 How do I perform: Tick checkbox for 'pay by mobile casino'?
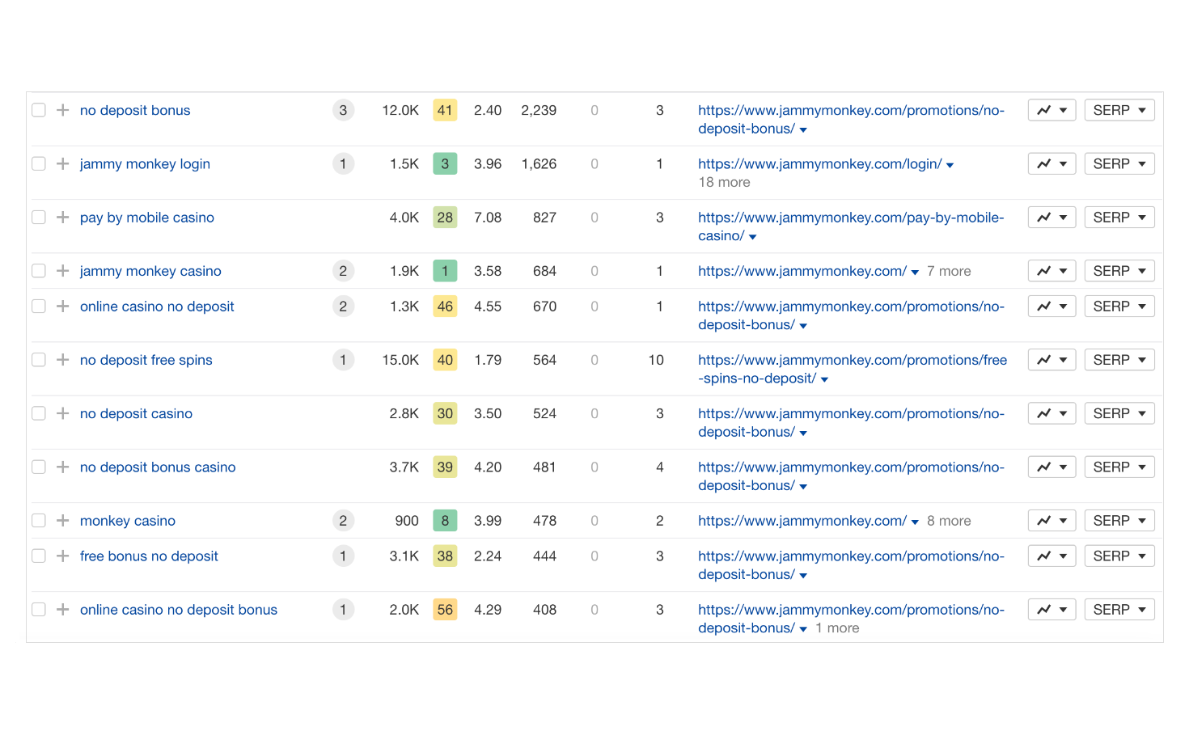[39, 217]
